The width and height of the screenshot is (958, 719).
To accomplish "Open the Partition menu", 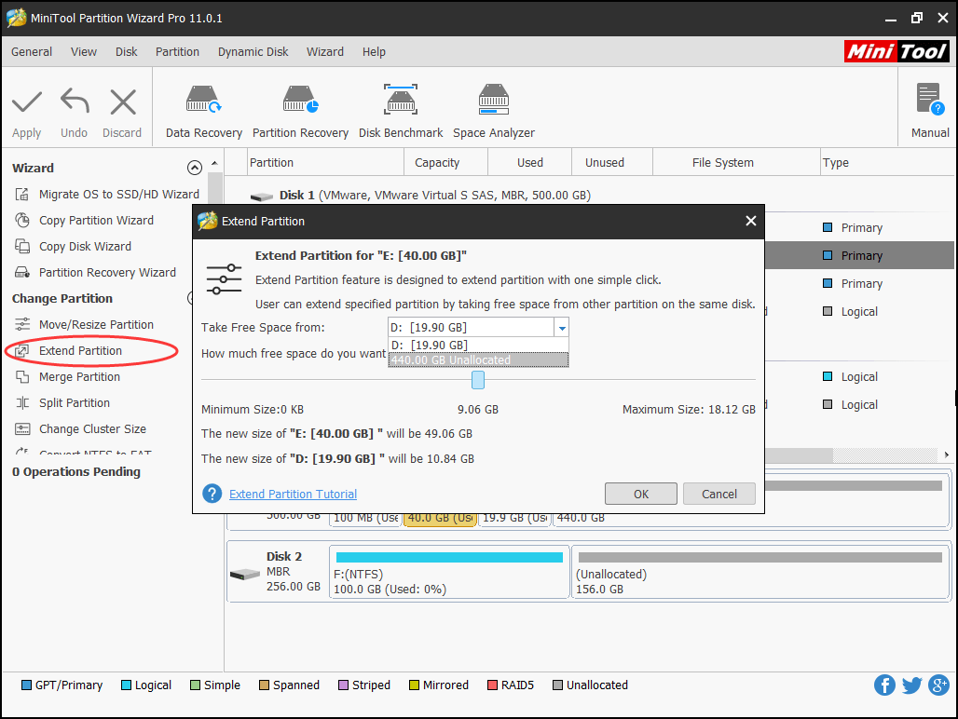I will pyautogui.click(x=177, y=52).
